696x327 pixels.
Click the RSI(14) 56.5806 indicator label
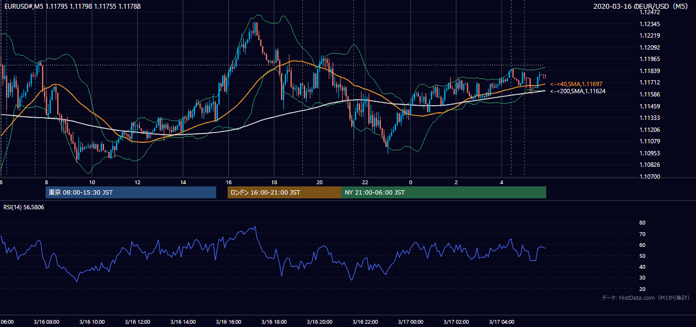24,207
